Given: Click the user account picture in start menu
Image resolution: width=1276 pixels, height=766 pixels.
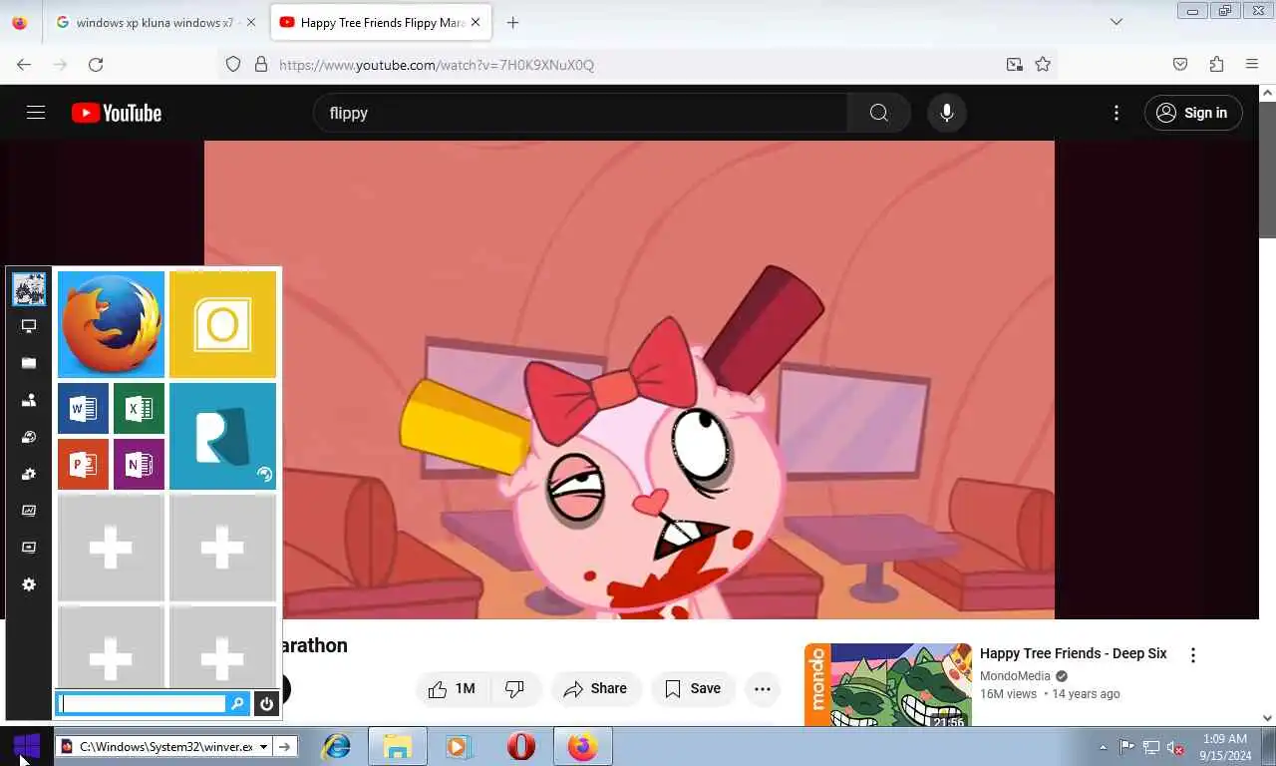Looking at the screenshot, I should coord(29,289).
